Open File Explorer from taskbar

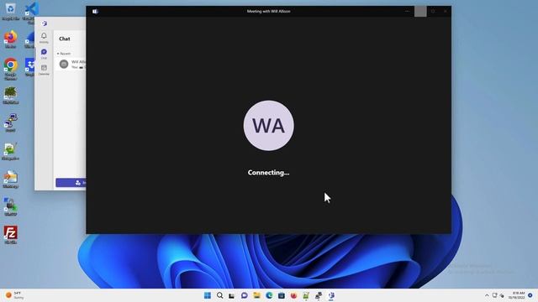(x=256, y=295)
